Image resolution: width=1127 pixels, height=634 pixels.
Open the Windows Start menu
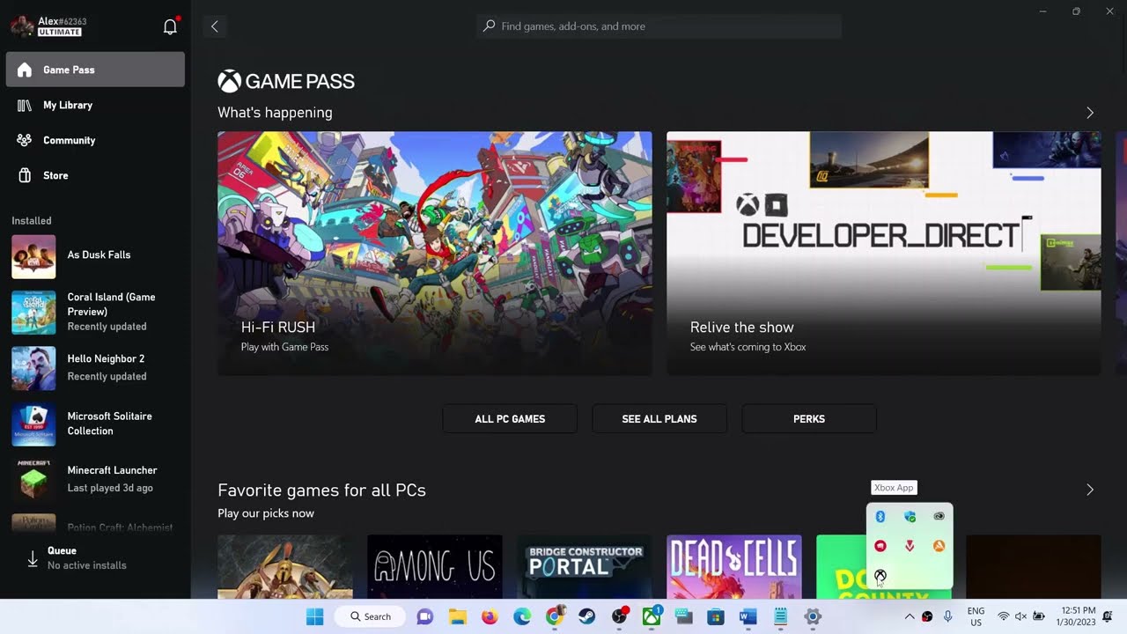[x=315, y=617]
